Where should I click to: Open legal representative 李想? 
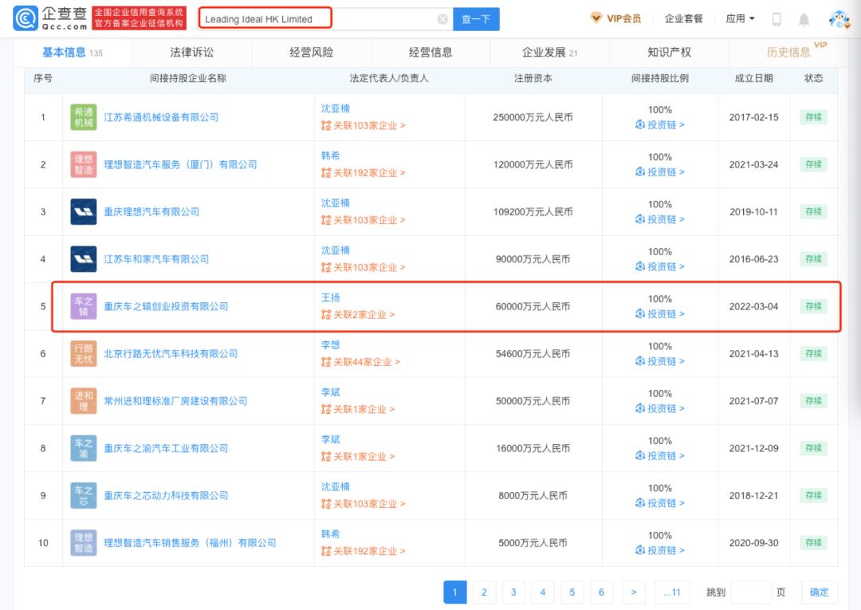331,344
